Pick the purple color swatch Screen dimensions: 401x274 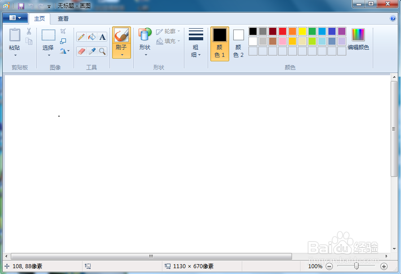coord(342,31)
